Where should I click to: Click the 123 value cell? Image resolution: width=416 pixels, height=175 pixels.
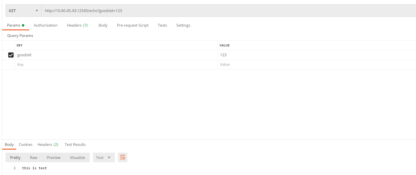coord(317,55)
